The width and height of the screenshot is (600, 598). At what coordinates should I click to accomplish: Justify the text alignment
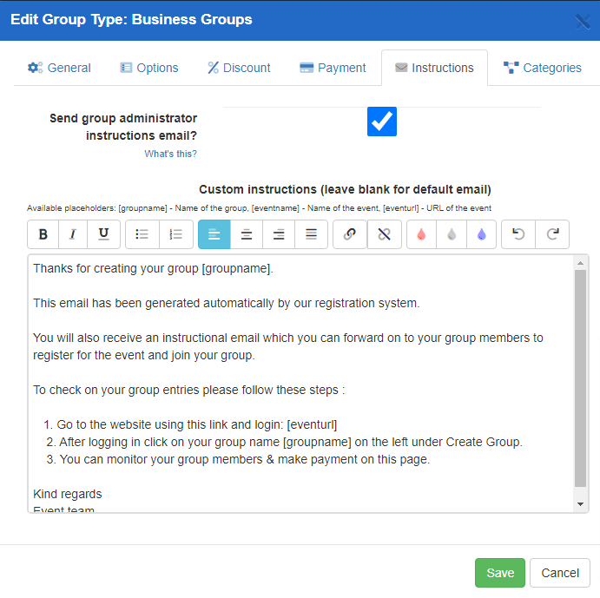pos(311,234)
